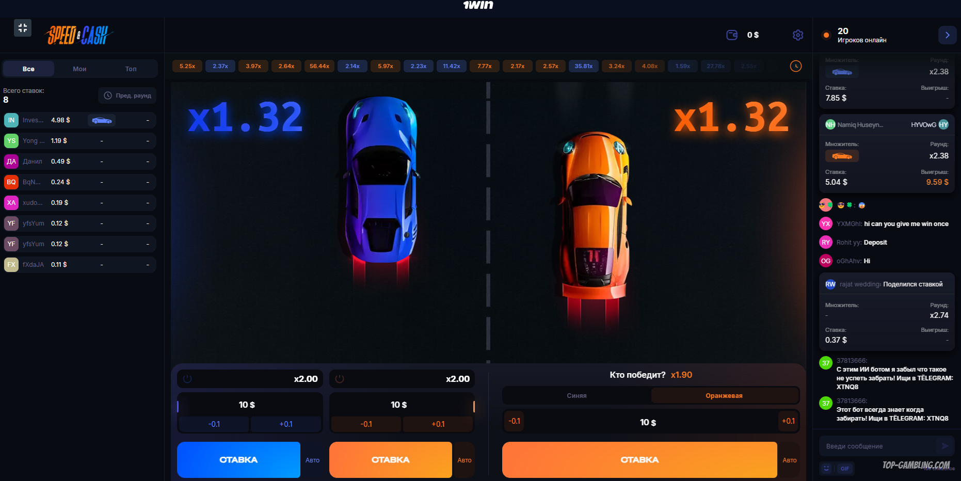This screenshot has width=961, height=481.
Task: Switch to the Топ bets tab
Action: click(131, 69)
